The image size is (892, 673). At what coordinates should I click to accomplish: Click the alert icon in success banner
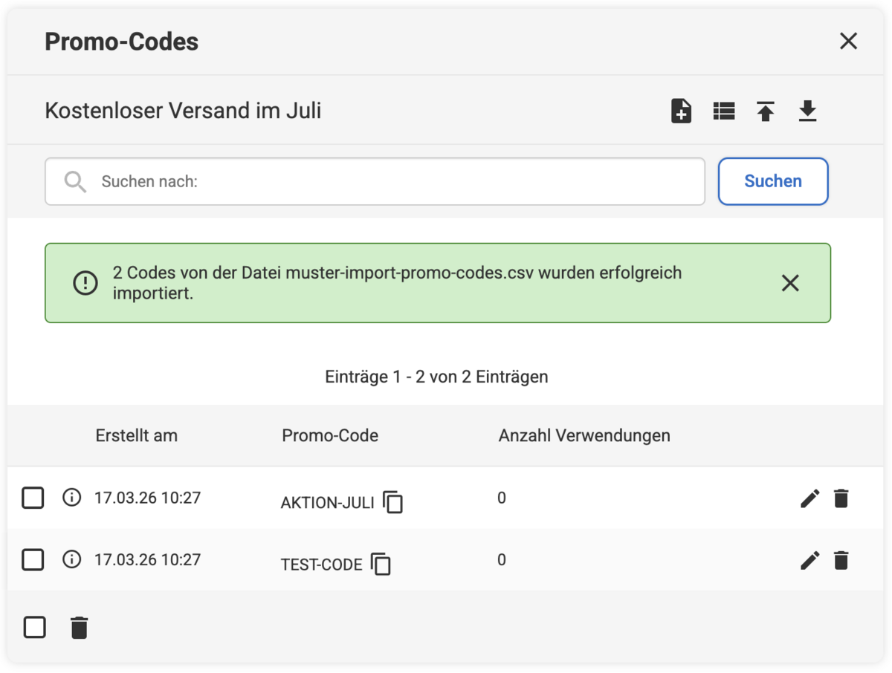point(85,283)
